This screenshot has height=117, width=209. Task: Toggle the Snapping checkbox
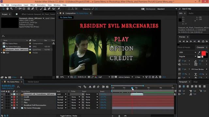tap(81, 9)
